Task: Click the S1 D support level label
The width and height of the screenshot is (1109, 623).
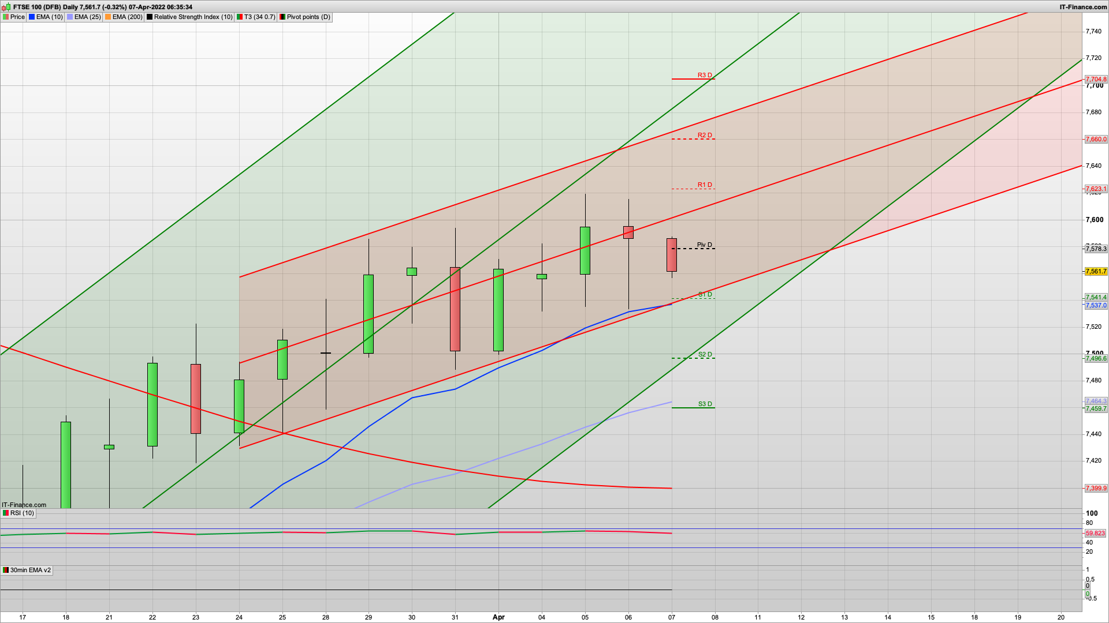Action: pos(705,295)
